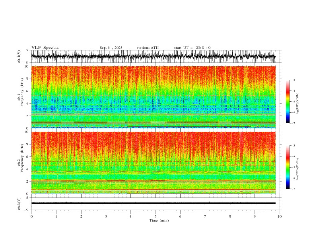Click the ch.2 frequency tick '8'
This screenshot has width=315, height=243.
click(x=28, y=145)
